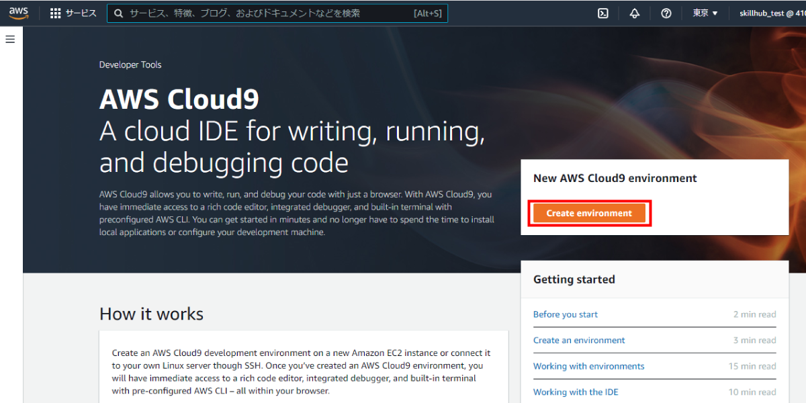Click the AWS Cloud9 heading
Image resolution: width=806 pixels, height=403 pixels.
(179, 99)
